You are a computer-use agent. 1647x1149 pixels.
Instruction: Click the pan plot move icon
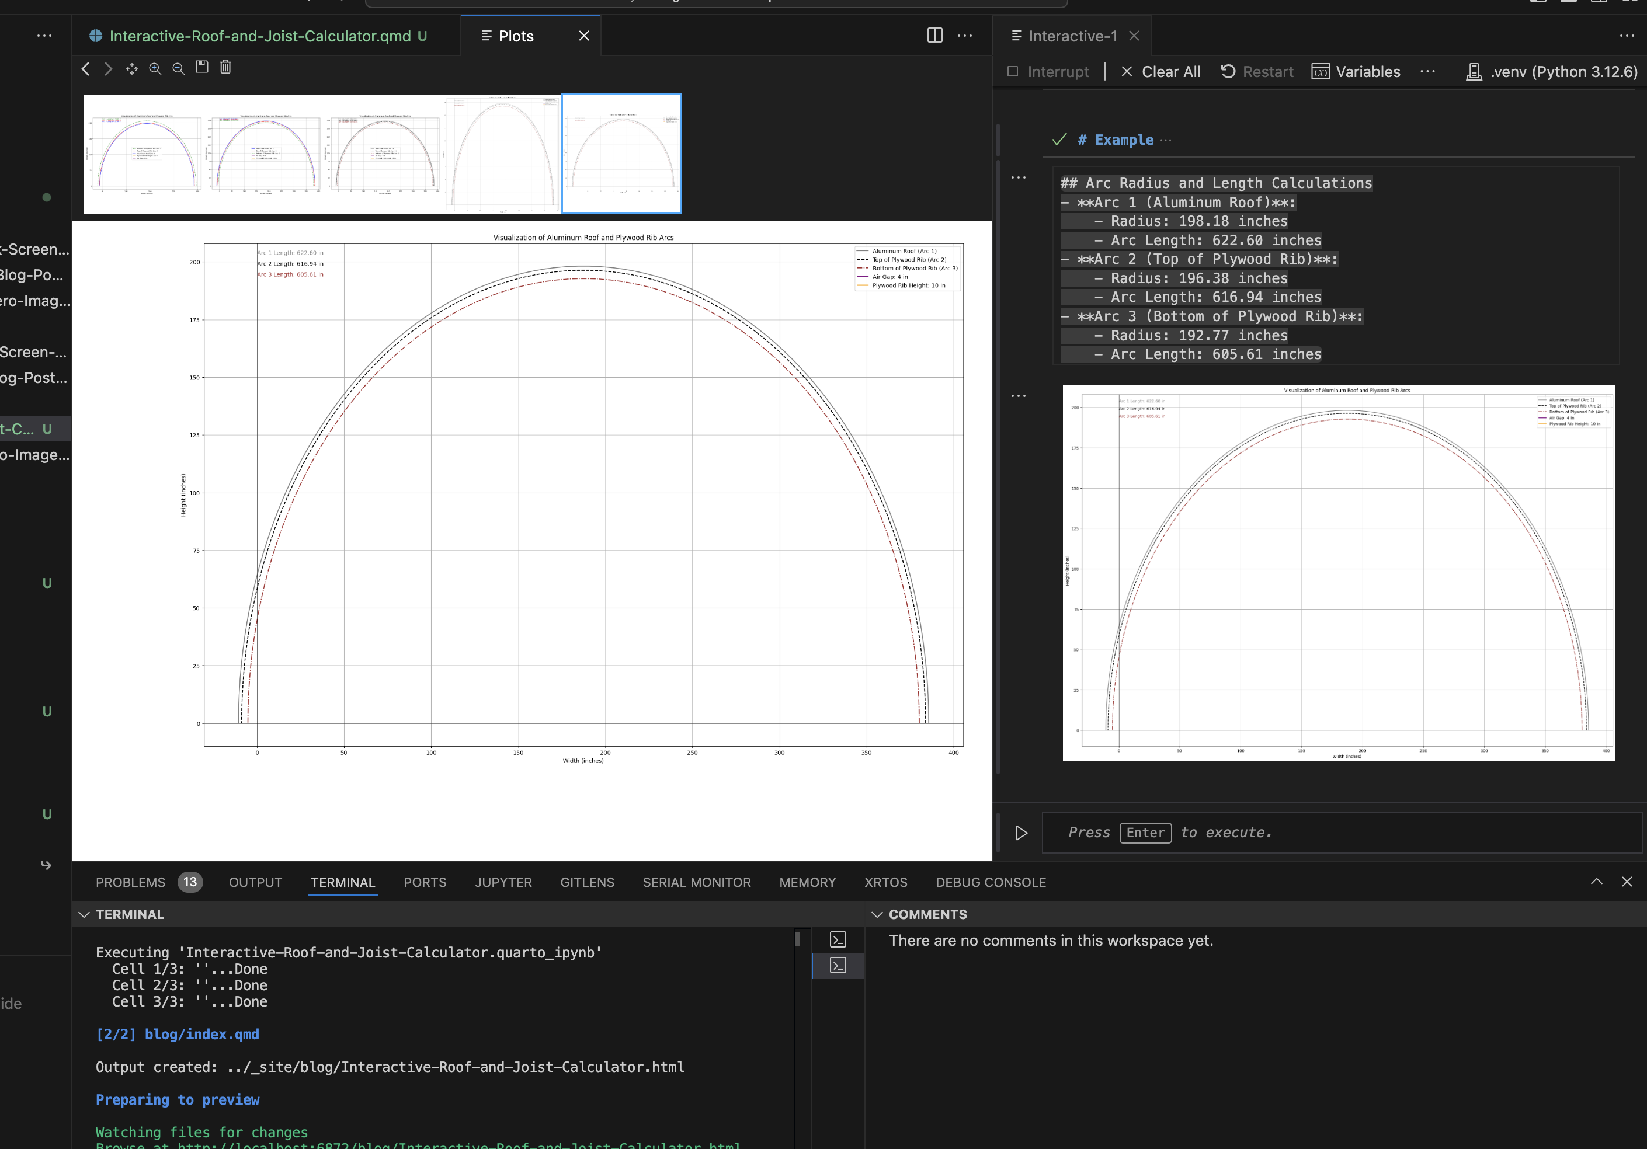(132, 69)
